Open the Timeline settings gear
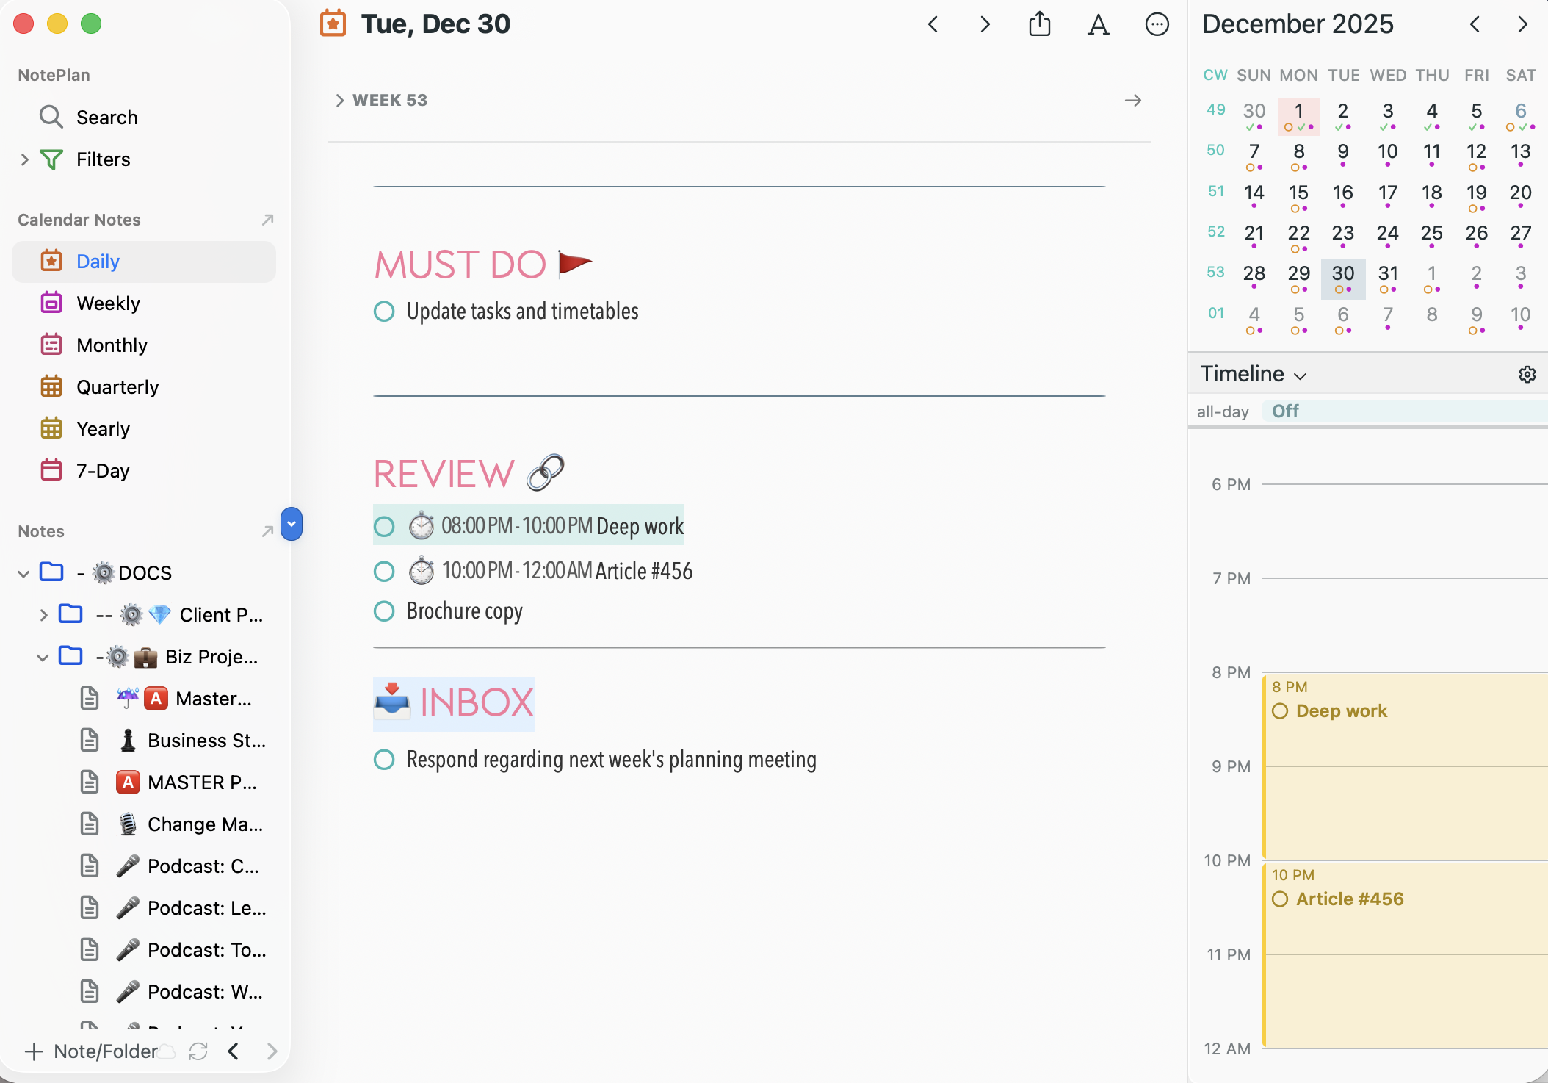 point(1527,374)
